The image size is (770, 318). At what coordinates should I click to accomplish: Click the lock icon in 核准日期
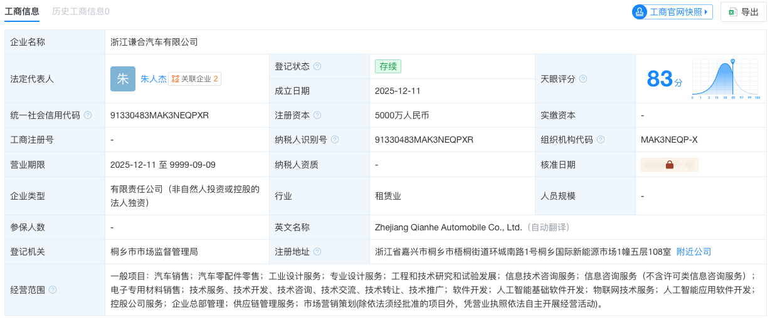click(x=669, y=165)
